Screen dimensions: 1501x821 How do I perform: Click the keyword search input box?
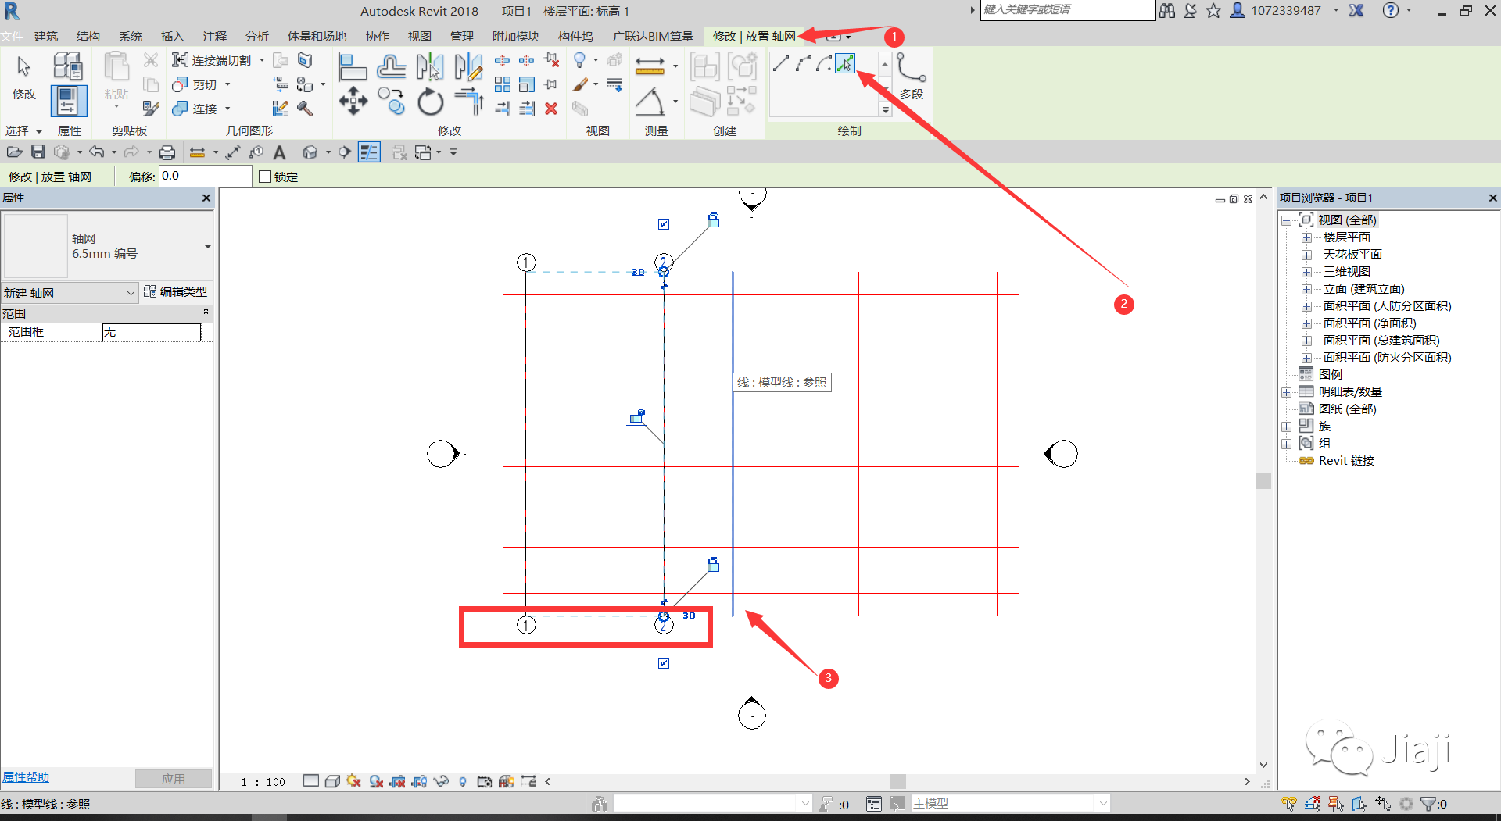click(1067, 10)
